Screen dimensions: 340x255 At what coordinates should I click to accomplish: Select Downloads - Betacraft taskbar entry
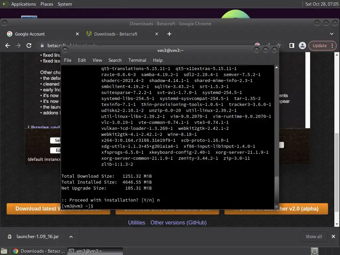pyautogui.click(x=39, y=251)
